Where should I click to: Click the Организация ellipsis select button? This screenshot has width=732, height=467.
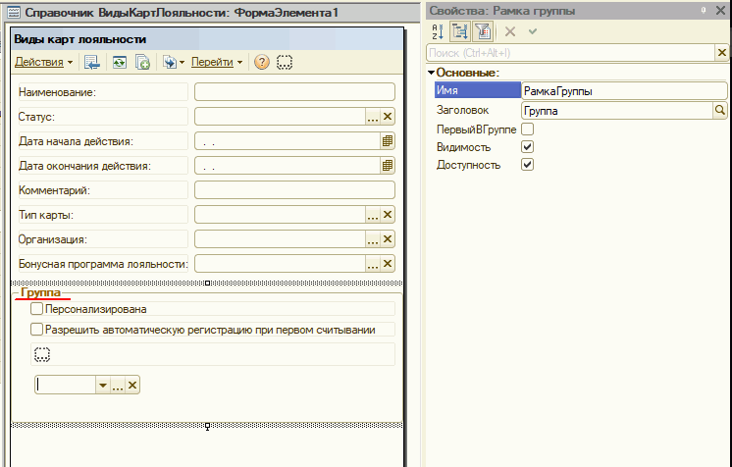pyautogui.click(x=372, y=239)
